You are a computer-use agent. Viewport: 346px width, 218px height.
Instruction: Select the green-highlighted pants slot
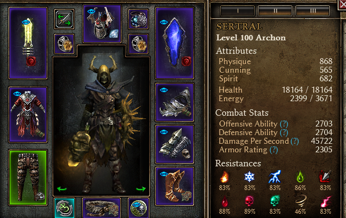coord(28,178)
